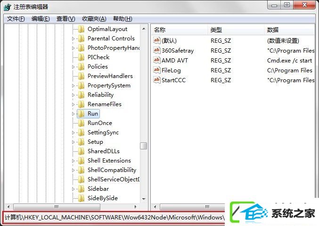The height and width of the screenshot is (226, 319).
Task: Click the tree pane scroll-down arrow
Action: (x=144, y=199)
